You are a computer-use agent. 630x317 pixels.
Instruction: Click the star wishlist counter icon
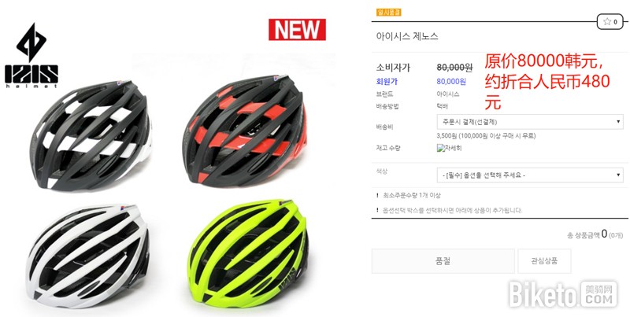coord(610,22)
